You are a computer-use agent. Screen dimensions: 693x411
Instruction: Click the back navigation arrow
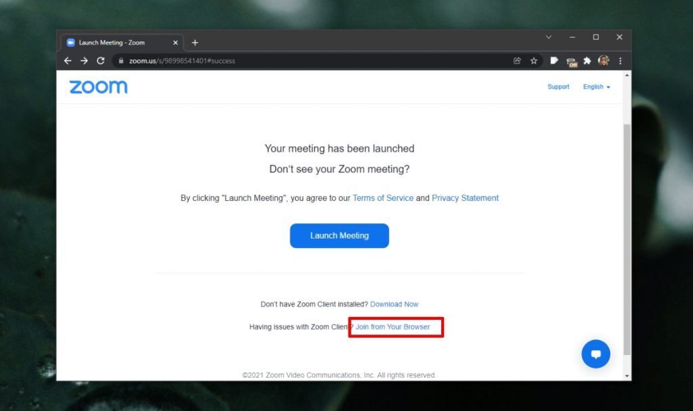(68, 60)
